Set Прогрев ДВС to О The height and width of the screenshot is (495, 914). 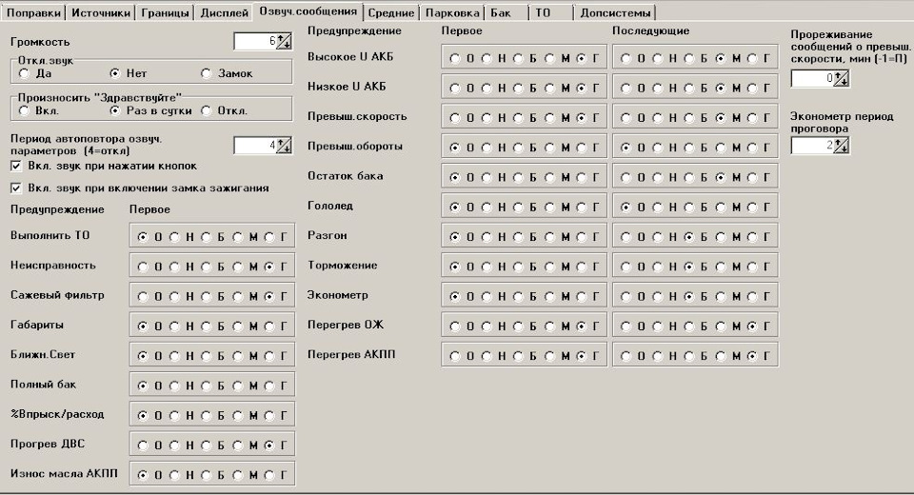pos(149,445)
